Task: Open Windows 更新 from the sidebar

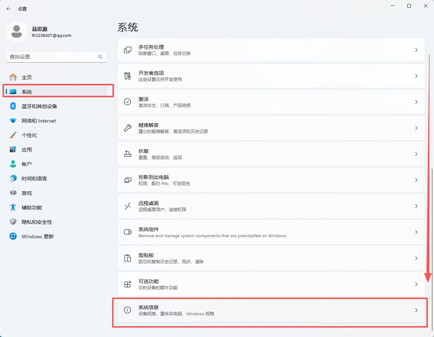Action: tap(38, 236)
